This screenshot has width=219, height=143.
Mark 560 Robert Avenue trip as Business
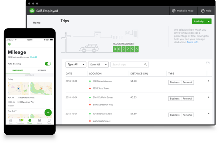click(174, 82)
